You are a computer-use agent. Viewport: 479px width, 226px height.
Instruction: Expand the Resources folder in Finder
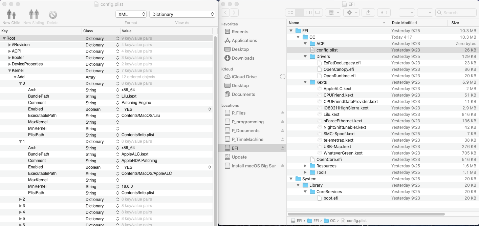(305, 166)
